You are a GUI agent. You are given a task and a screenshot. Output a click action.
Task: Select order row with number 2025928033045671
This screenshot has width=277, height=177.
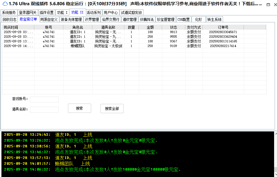223,32
